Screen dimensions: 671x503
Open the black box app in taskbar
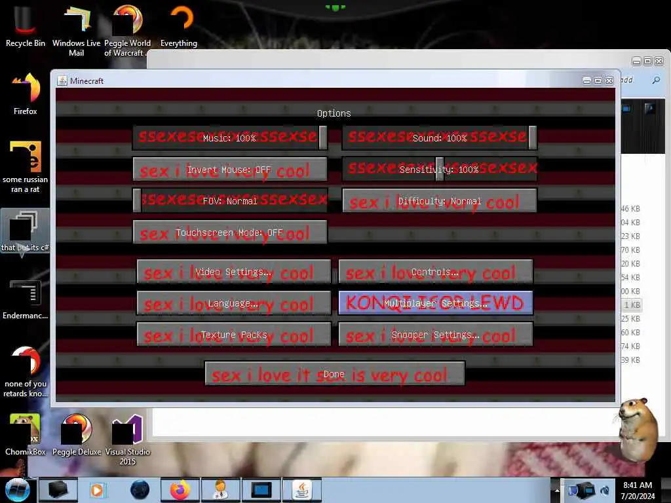[x=58, y=490]
